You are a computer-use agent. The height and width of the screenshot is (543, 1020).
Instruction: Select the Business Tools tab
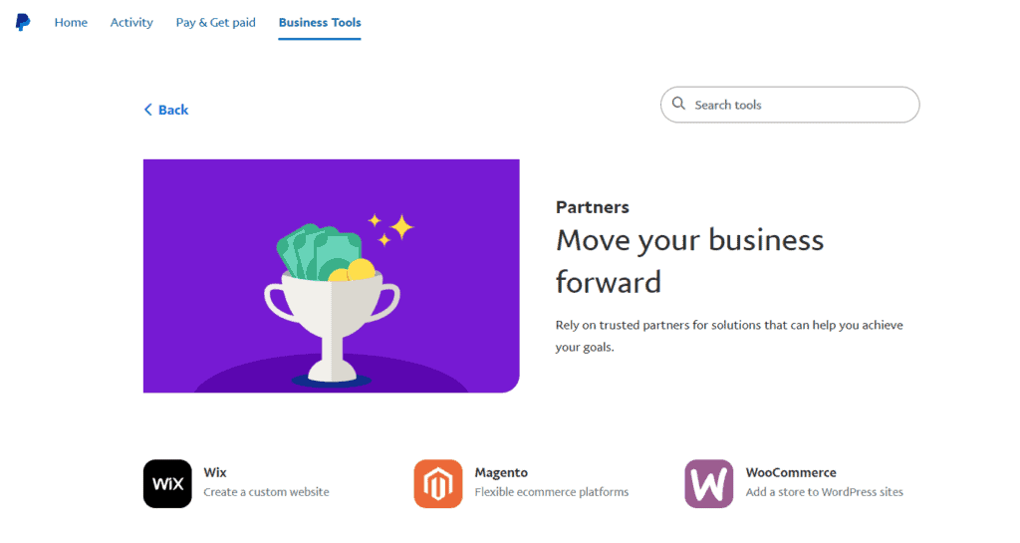pos(320,22)
